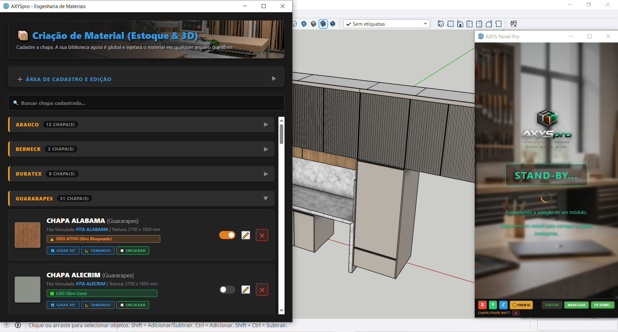Screen dimensions: 618x332
Task: Expand the BERNECK 2 chapas group
Action: (x=141, y=149)
